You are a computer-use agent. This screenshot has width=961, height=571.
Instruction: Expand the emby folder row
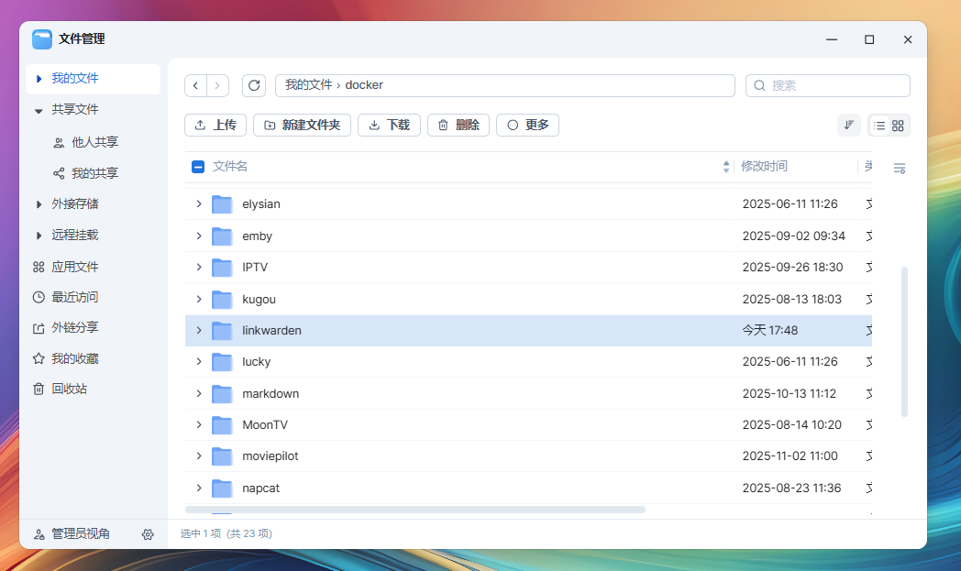(x=199, y=236)
